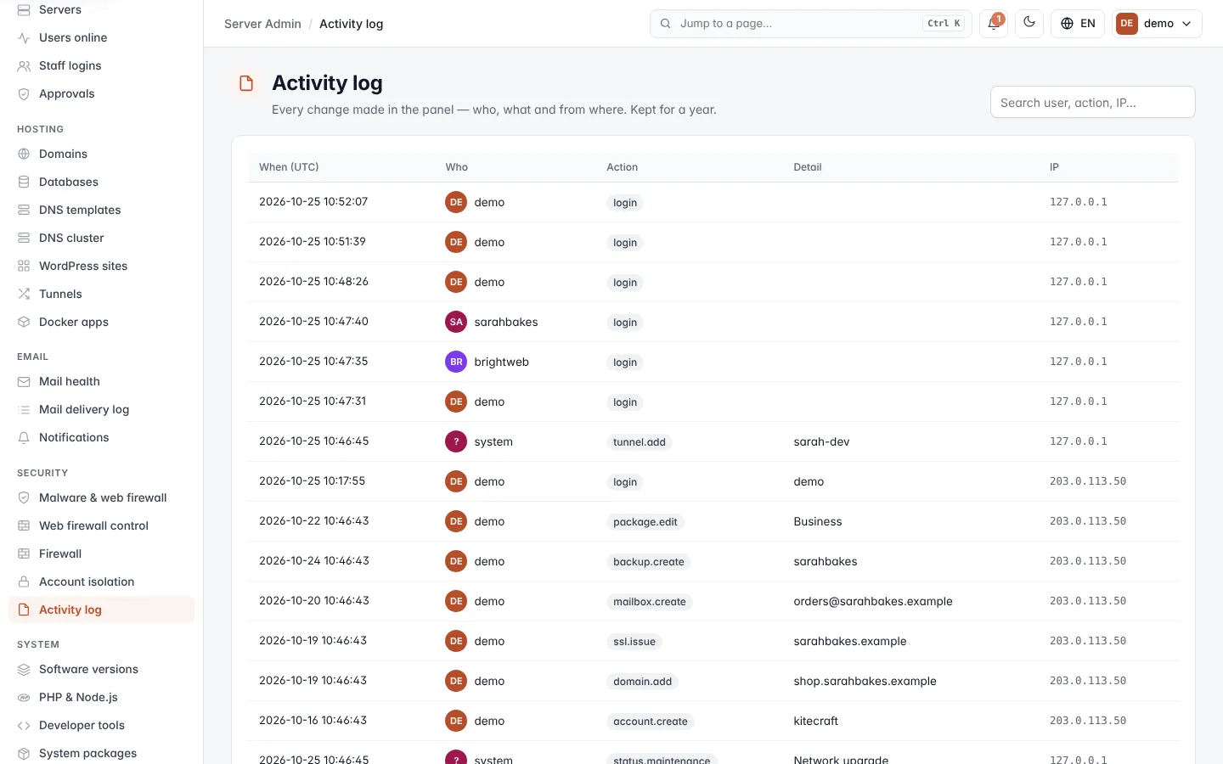Click the brightweb BR avatar

click(x=456, y=362)
